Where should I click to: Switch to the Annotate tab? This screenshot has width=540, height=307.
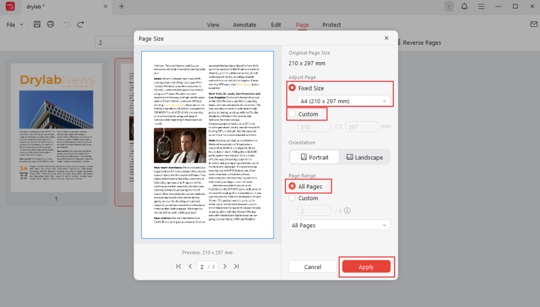point(245,25)
